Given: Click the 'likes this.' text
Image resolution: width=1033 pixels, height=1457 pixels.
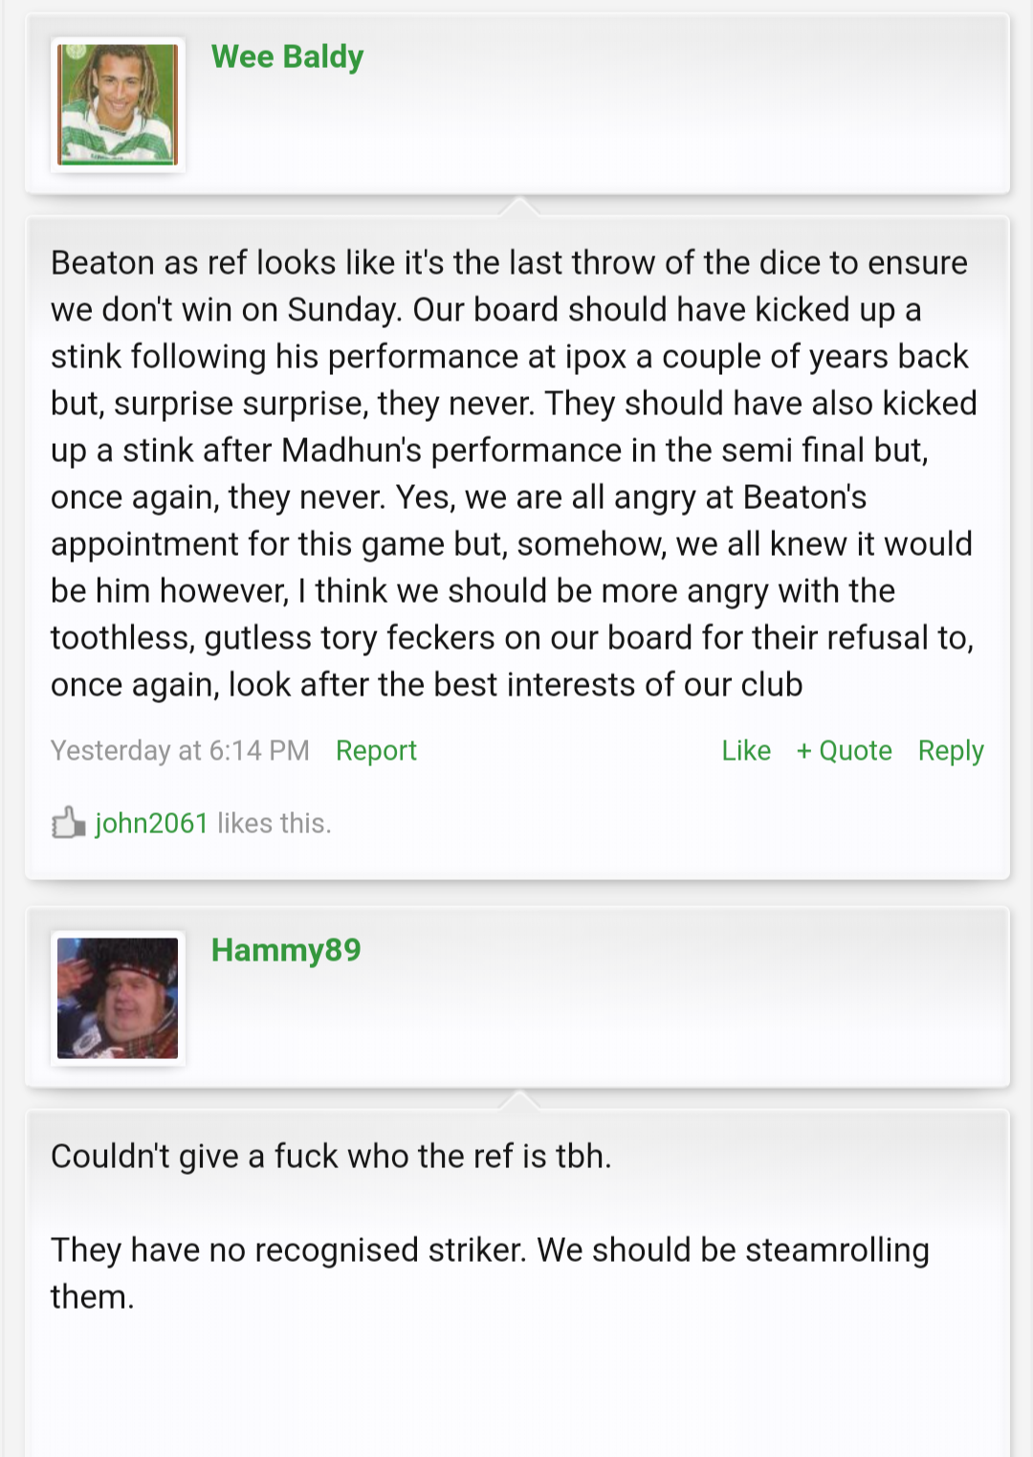Looking at the screenshot, I should [275, 823].
